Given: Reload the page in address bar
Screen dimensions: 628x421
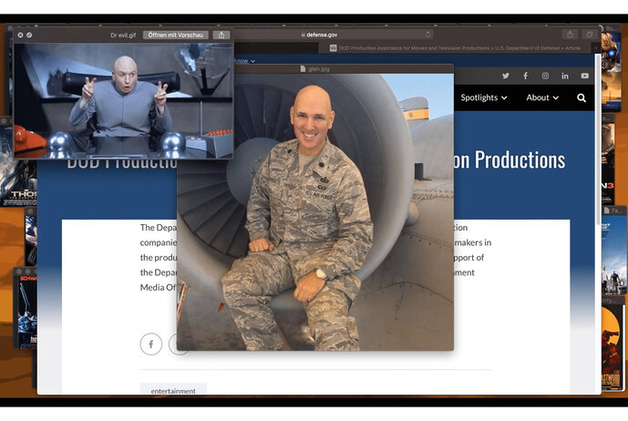Looking at the screenshot, I should point(427,35).
